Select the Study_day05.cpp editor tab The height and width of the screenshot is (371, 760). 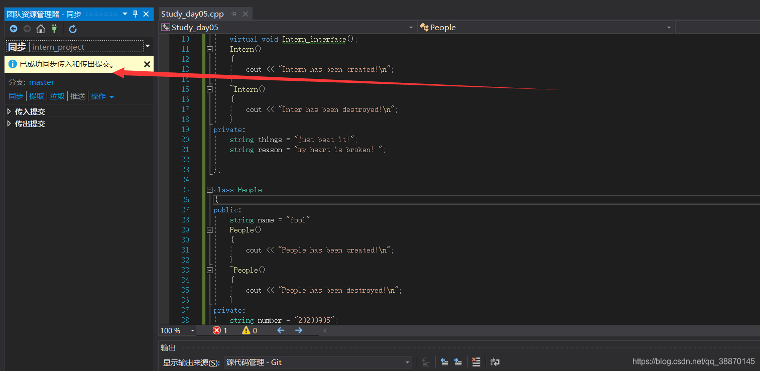193,14
